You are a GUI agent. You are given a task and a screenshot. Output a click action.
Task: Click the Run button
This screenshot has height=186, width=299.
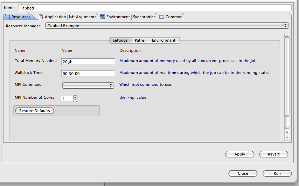click(277, 173)
